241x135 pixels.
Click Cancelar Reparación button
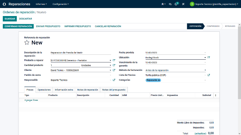tap(108, 26)
